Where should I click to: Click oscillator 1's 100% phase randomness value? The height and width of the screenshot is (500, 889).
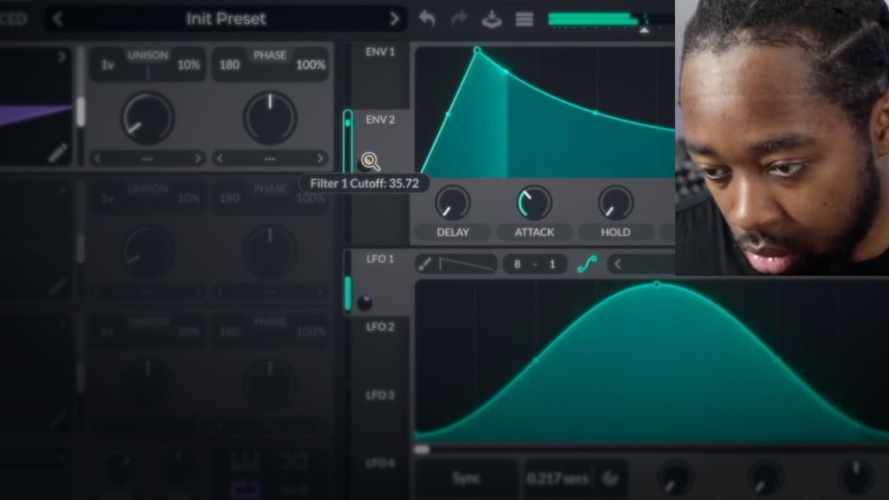click(x=310, y=65)
